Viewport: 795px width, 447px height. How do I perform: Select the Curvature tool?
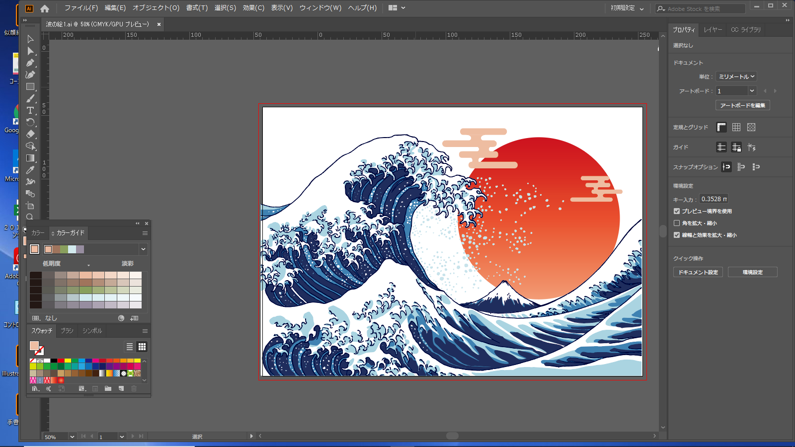click(30, 74)
